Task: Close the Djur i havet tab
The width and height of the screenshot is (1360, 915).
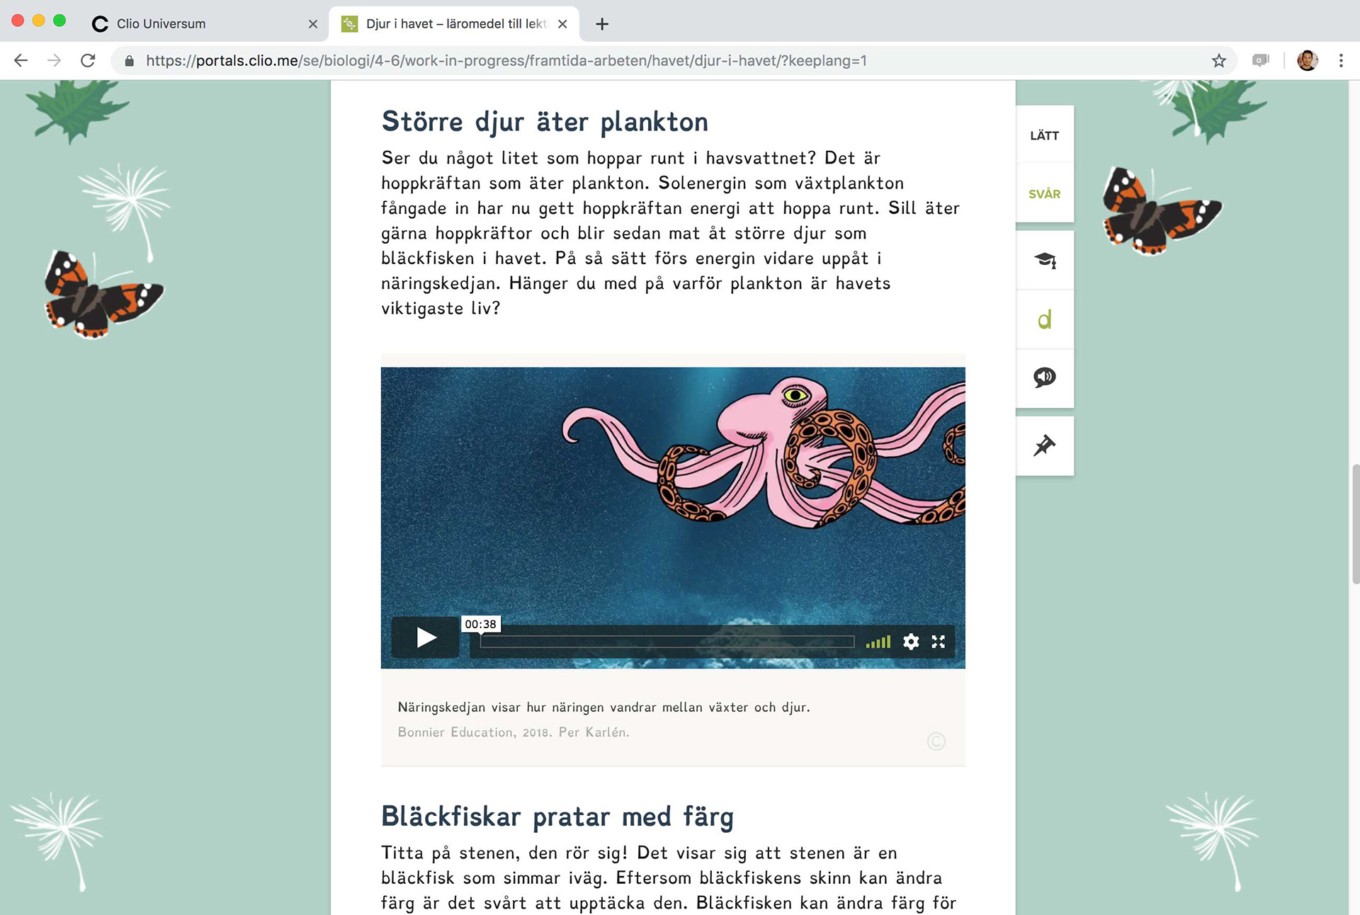Action: click(562, 23)
